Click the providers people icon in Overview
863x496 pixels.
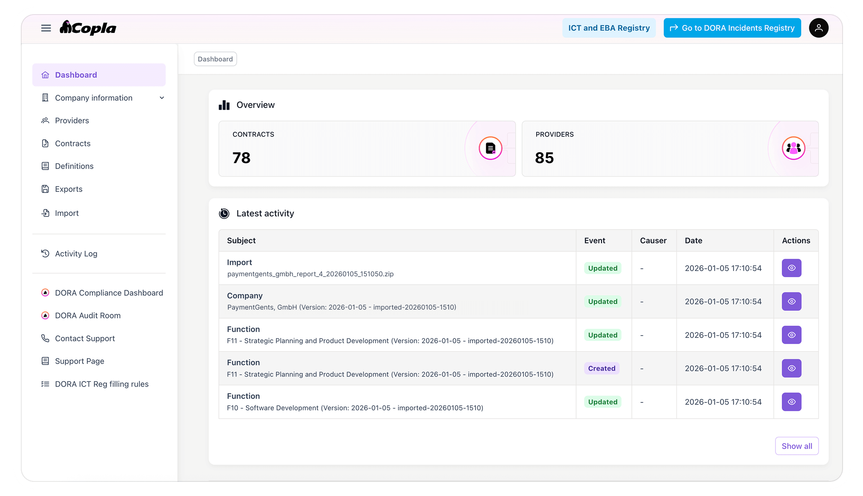pyautogui.click(x=793, y=148)
